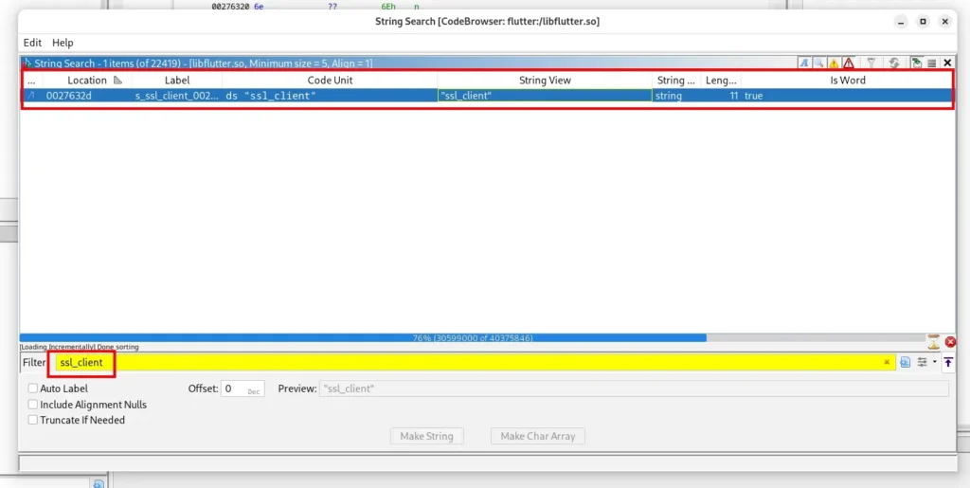Click the green arrow selection icon

(x=916, y=63)
